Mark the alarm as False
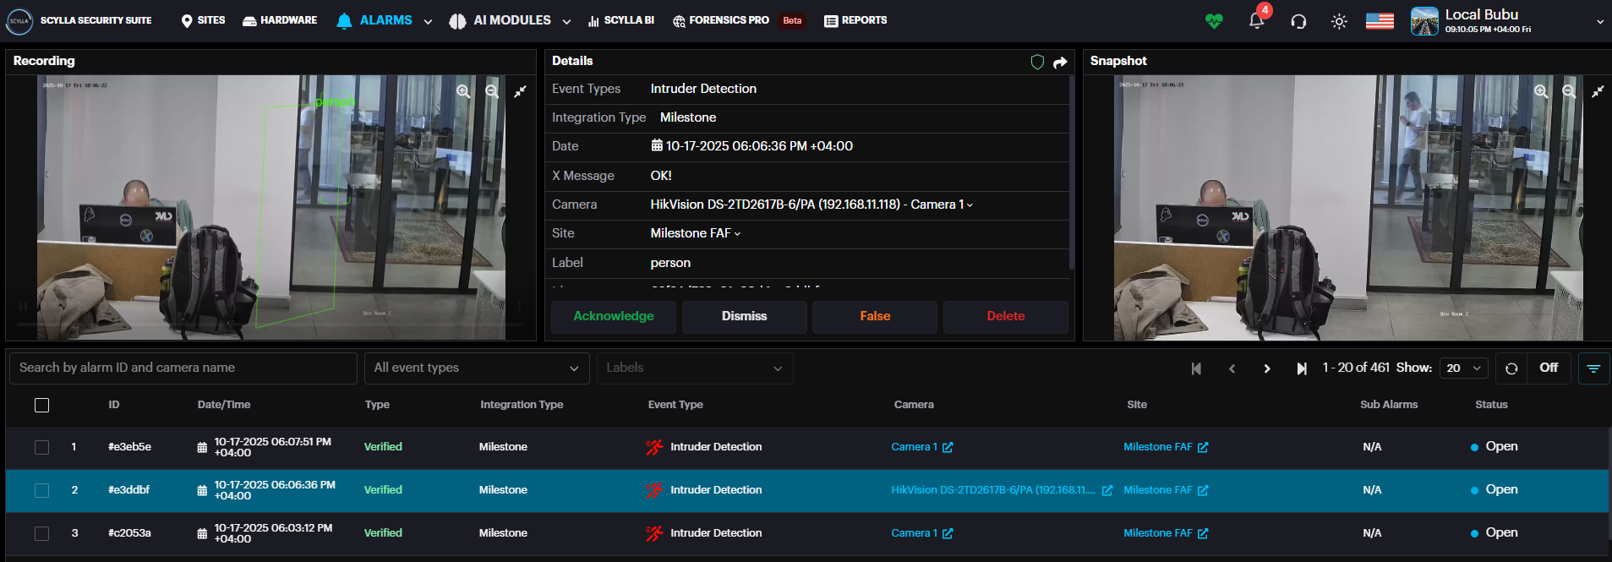 coord(875,316)
